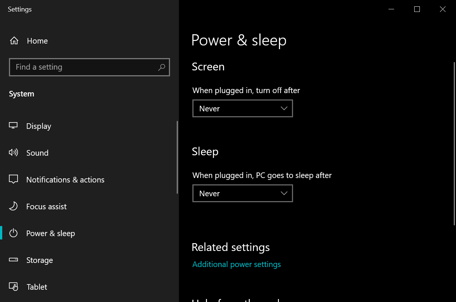Click the Home label in sidebar
Viewport: 456px width, 302px height.
[x=37, y=41]
